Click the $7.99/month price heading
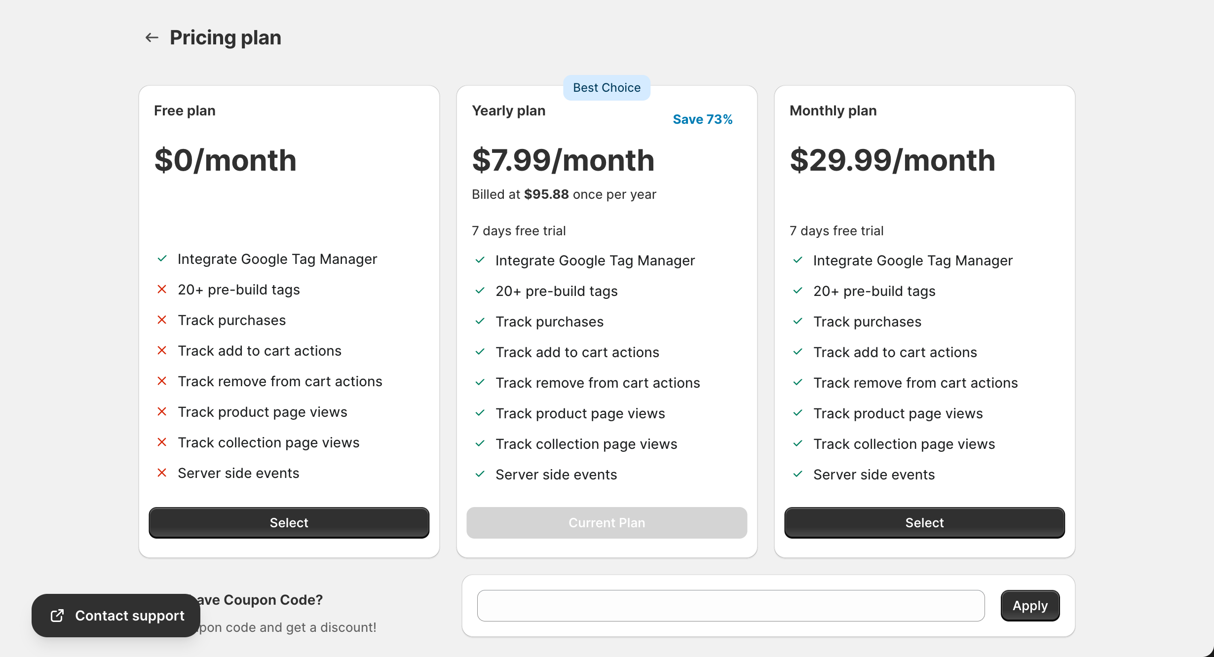Screen dimensions: 1214x657 [563, 159]
